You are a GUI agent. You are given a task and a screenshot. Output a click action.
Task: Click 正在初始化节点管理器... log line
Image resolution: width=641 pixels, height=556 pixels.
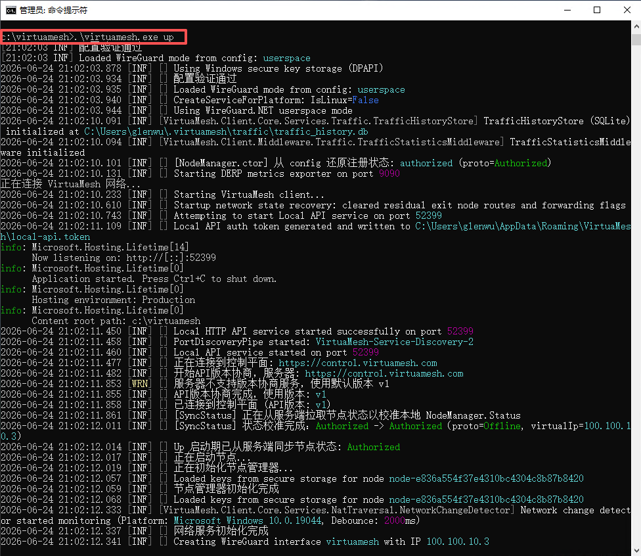click(x=233, y=468)
